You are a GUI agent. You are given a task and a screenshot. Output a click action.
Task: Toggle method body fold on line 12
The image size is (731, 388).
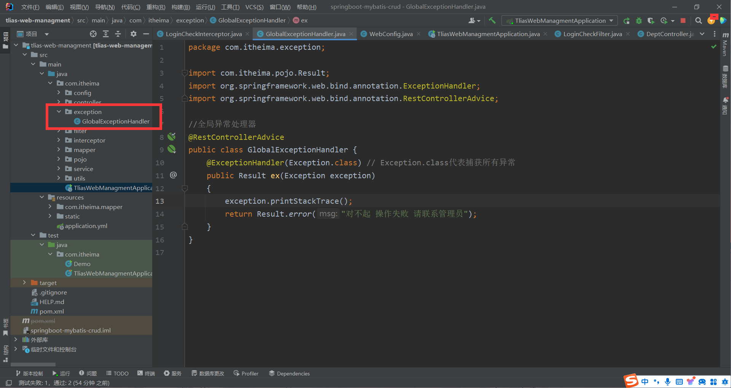click(x=185, y=188)
